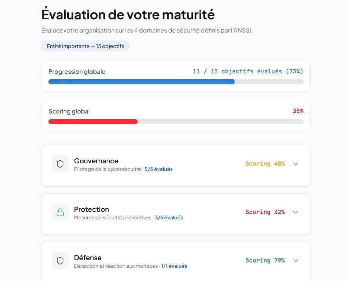The image size is (347, 281).
Task: Expand the Défense section
Action: click(x=296, y=261)
